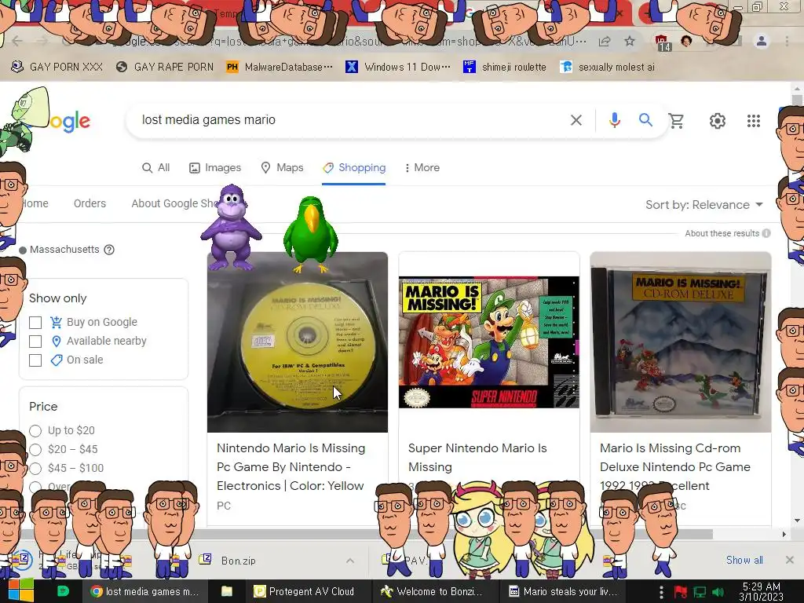Viewport: 804px width, 603px height.
Task: Click the horizontal scrollbar right arrow
Action: (x=784, y=534)
